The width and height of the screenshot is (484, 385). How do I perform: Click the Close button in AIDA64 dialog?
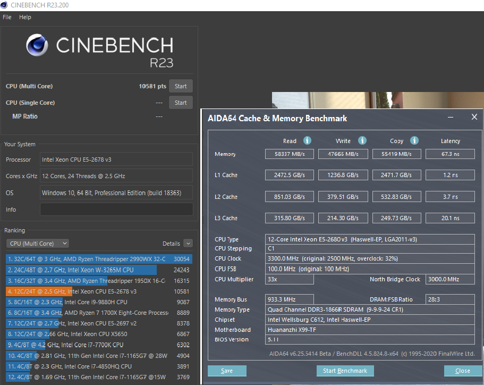463,371
